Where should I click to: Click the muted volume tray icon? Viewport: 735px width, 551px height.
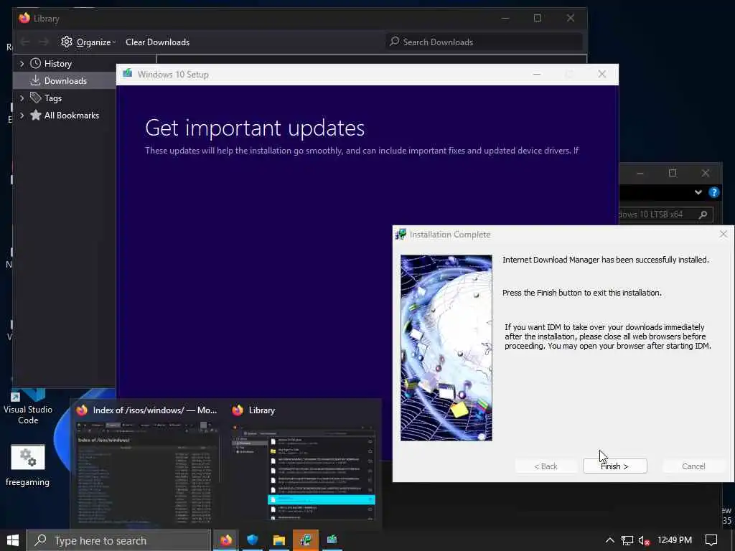[644, 541]
